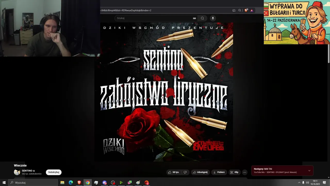Screen dimensions: 330x186
Task: Click the page vertical scrollbar thumb
Action: coord(328,54)
